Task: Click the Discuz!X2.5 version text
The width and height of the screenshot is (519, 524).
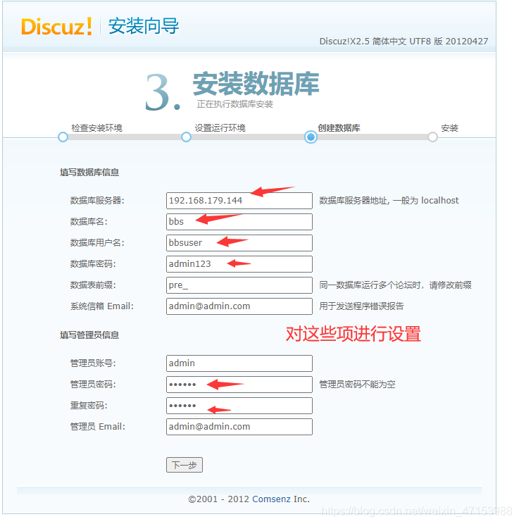Action: pos(404,41)
